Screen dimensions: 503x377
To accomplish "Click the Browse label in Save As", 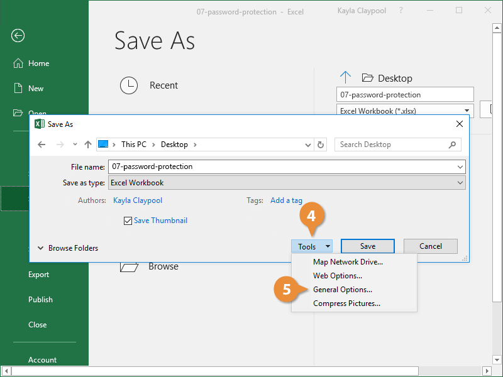I will click(163, 266).
